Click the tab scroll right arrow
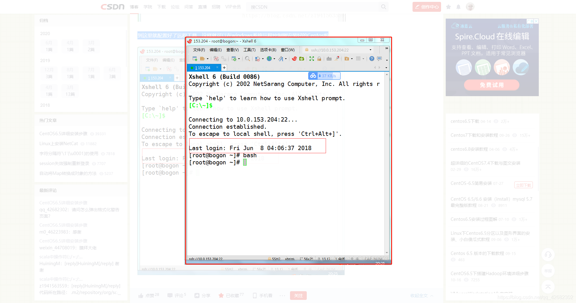The image size is (576, 303). coord(379,68)
